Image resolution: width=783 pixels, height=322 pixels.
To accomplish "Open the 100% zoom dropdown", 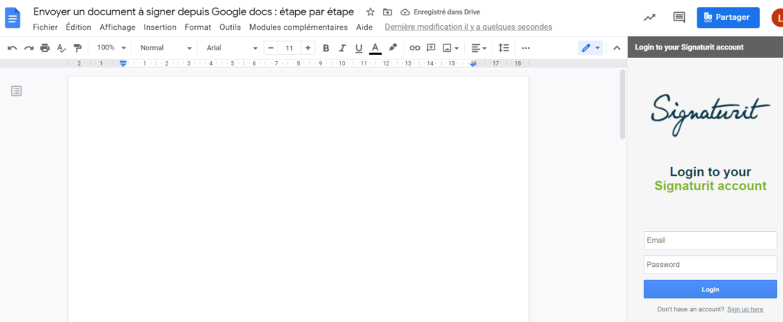I will point(111,48).
